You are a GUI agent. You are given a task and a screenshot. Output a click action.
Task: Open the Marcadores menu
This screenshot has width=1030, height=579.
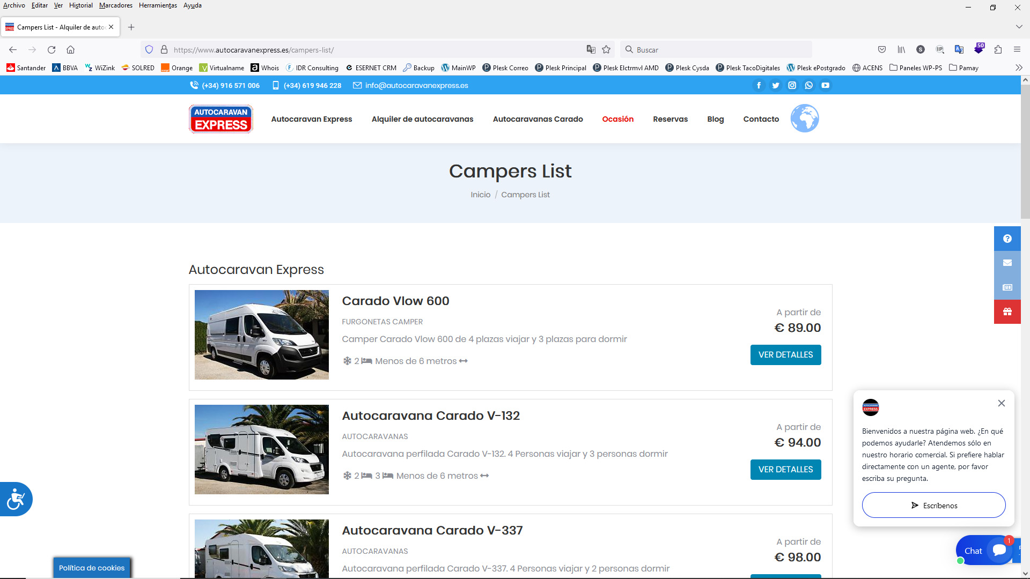point(116,5)
